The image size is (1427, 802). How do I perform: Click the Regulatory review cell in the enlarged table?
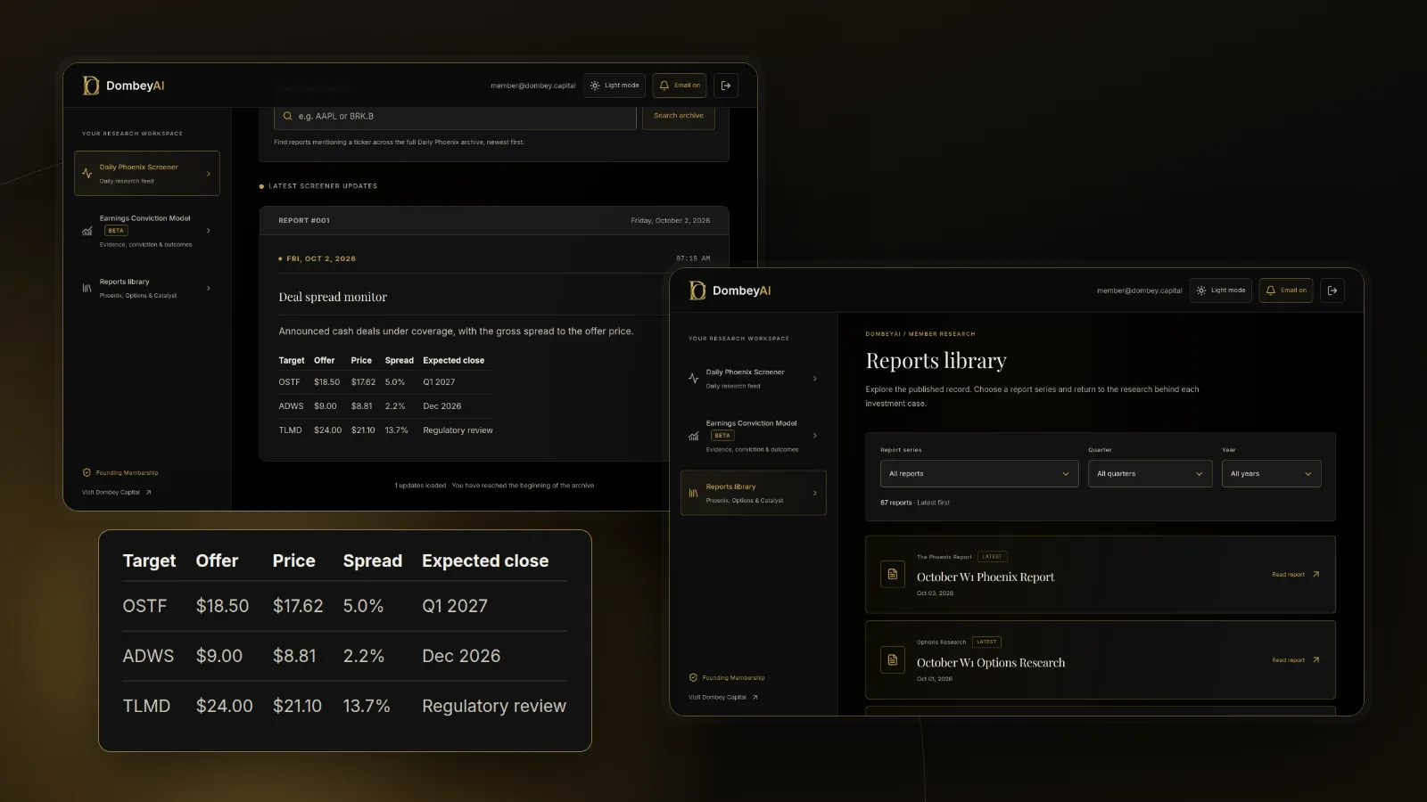coord(494,706)
